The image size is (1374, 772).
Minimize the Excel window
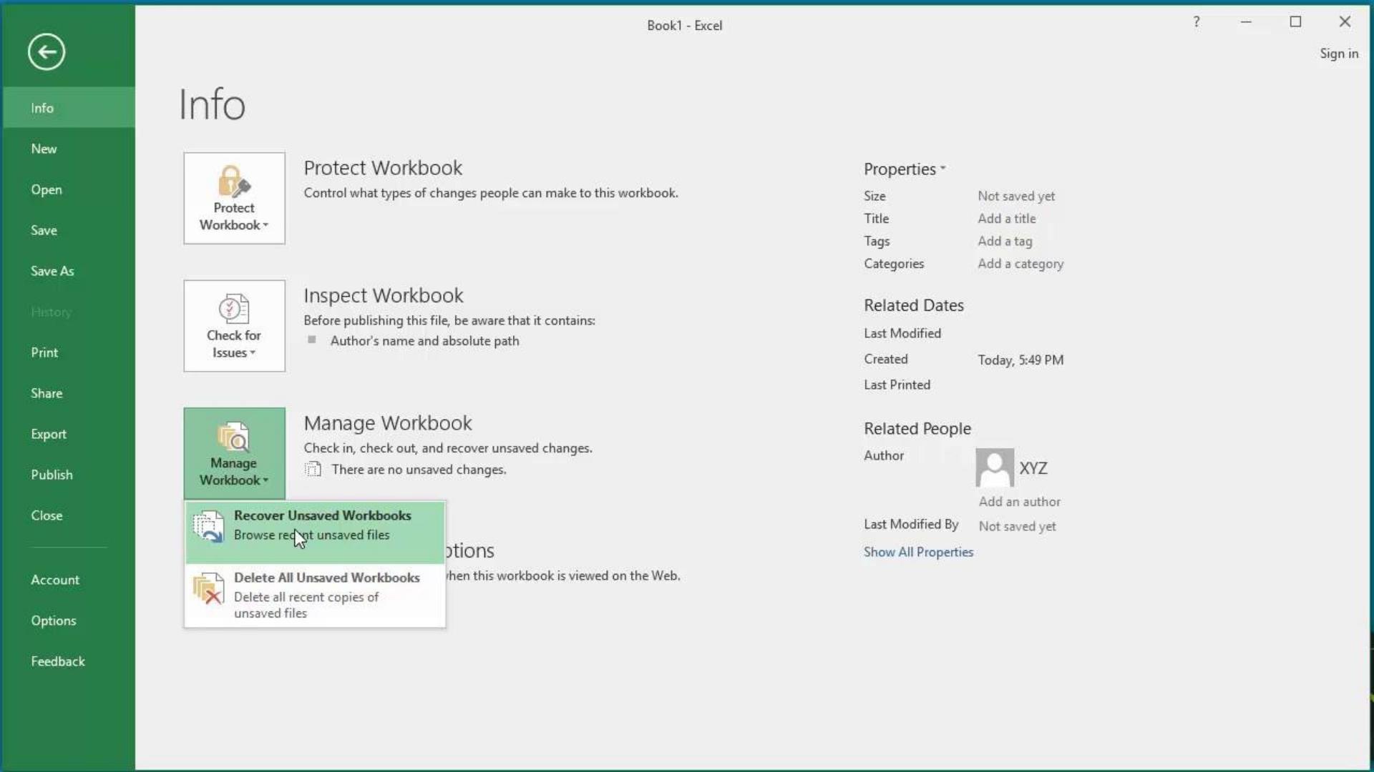point(1246,22)
